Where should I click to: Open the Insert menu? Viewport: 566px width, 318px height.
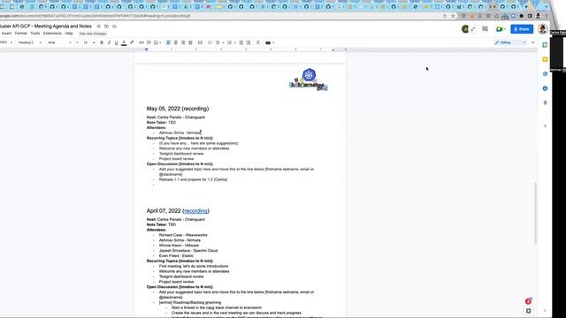[6, 34]
